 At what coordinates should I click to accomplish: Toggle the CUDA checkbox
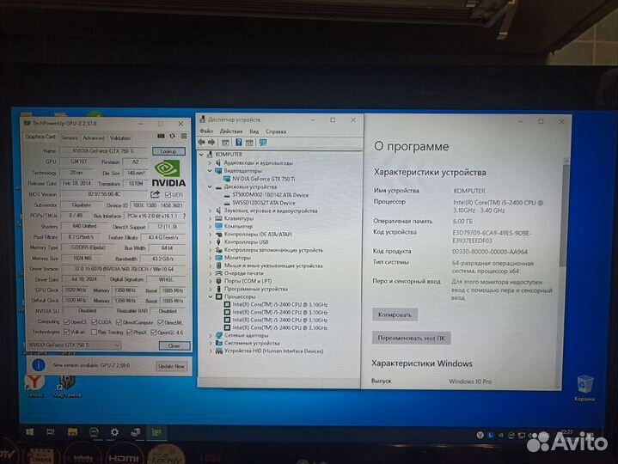pos(94,322)
